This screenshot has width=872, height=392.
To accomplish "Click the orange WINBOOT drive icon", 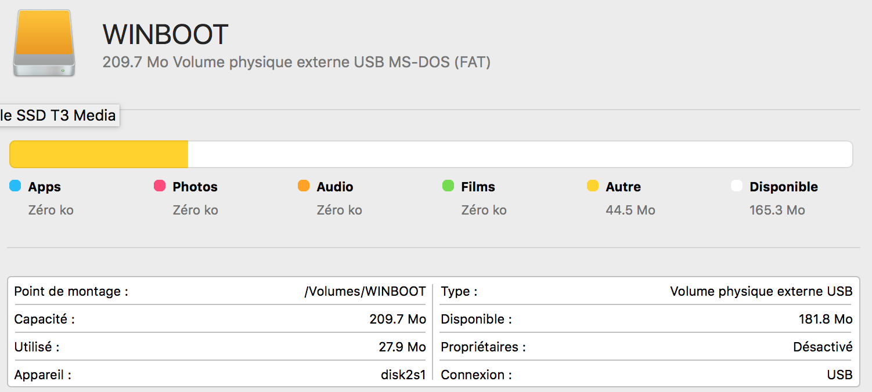I will click(x=44, y=43).
